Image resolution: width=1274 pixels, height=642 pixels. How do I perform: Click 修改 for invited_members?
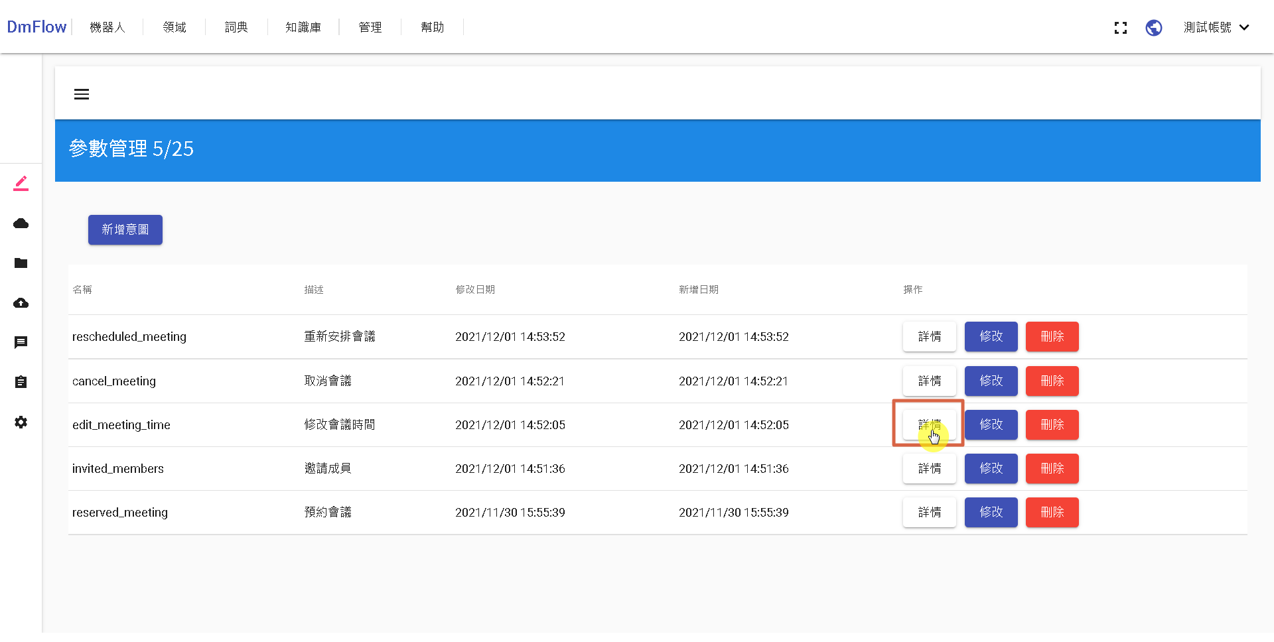991,469
